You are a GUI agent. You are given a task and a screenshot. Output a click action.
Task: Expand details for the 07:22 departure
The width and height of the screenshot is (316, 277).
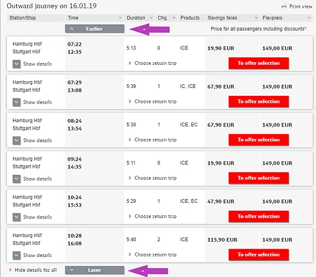pyautogui.click(x=17, y=64)
